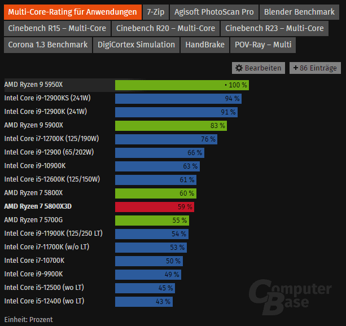
Task: Click the blue 50 % bar
Action: coord(149,261)
